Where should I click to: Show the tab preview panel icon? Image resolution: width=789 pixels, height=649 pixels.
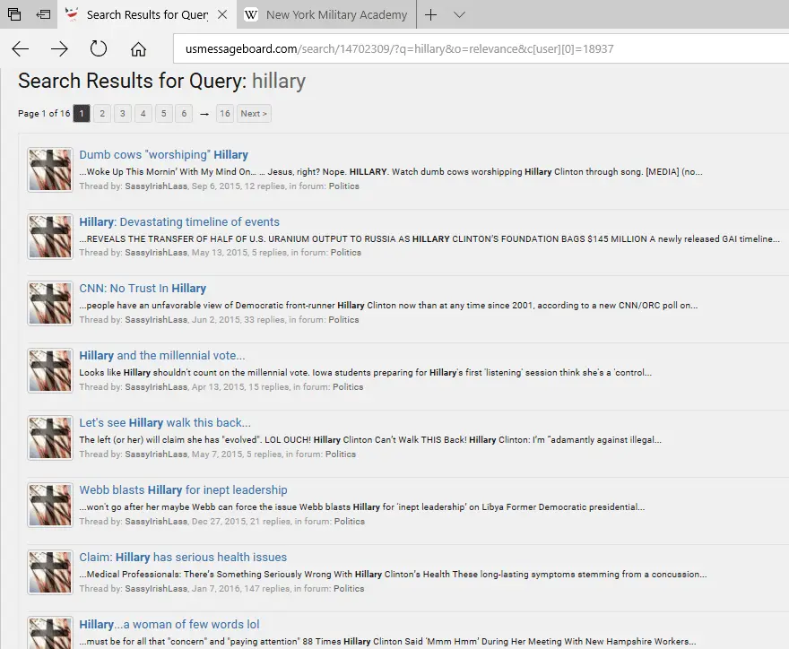pyautogui.click(x=14, y=14)
